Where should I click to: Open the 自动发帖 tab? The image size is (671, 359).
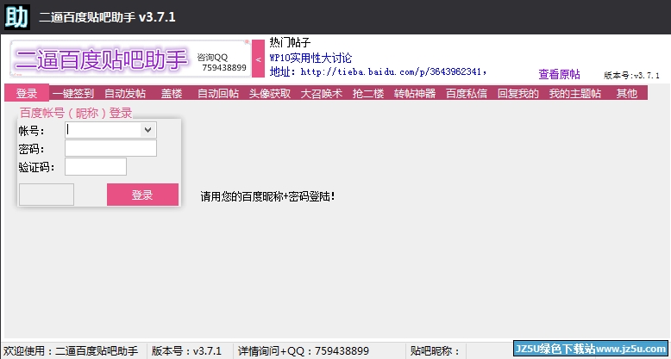pyautogui.click(x=125, y=93)
